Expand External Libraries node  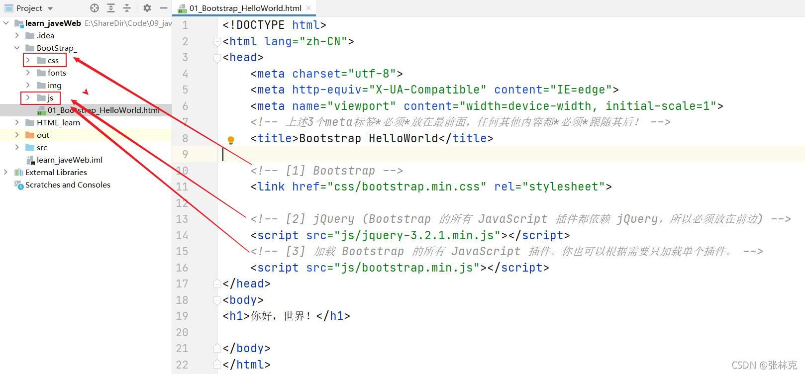pos(6,172)
